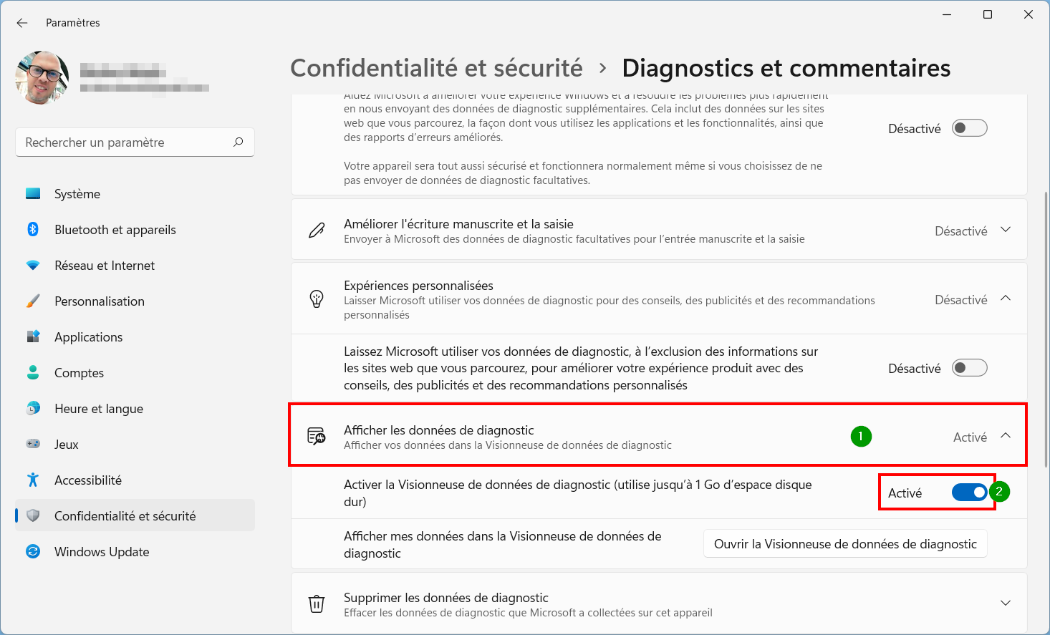Expand Supprimer les données de diagnostic section
Image resolution: width=1050 pixels, height=635 pixels.
(x=1006, y=603)
